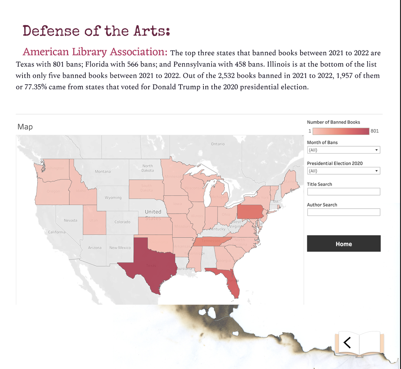Select Colorado on the map
This screenshot has width=401, height=369.
click(122, 222)
